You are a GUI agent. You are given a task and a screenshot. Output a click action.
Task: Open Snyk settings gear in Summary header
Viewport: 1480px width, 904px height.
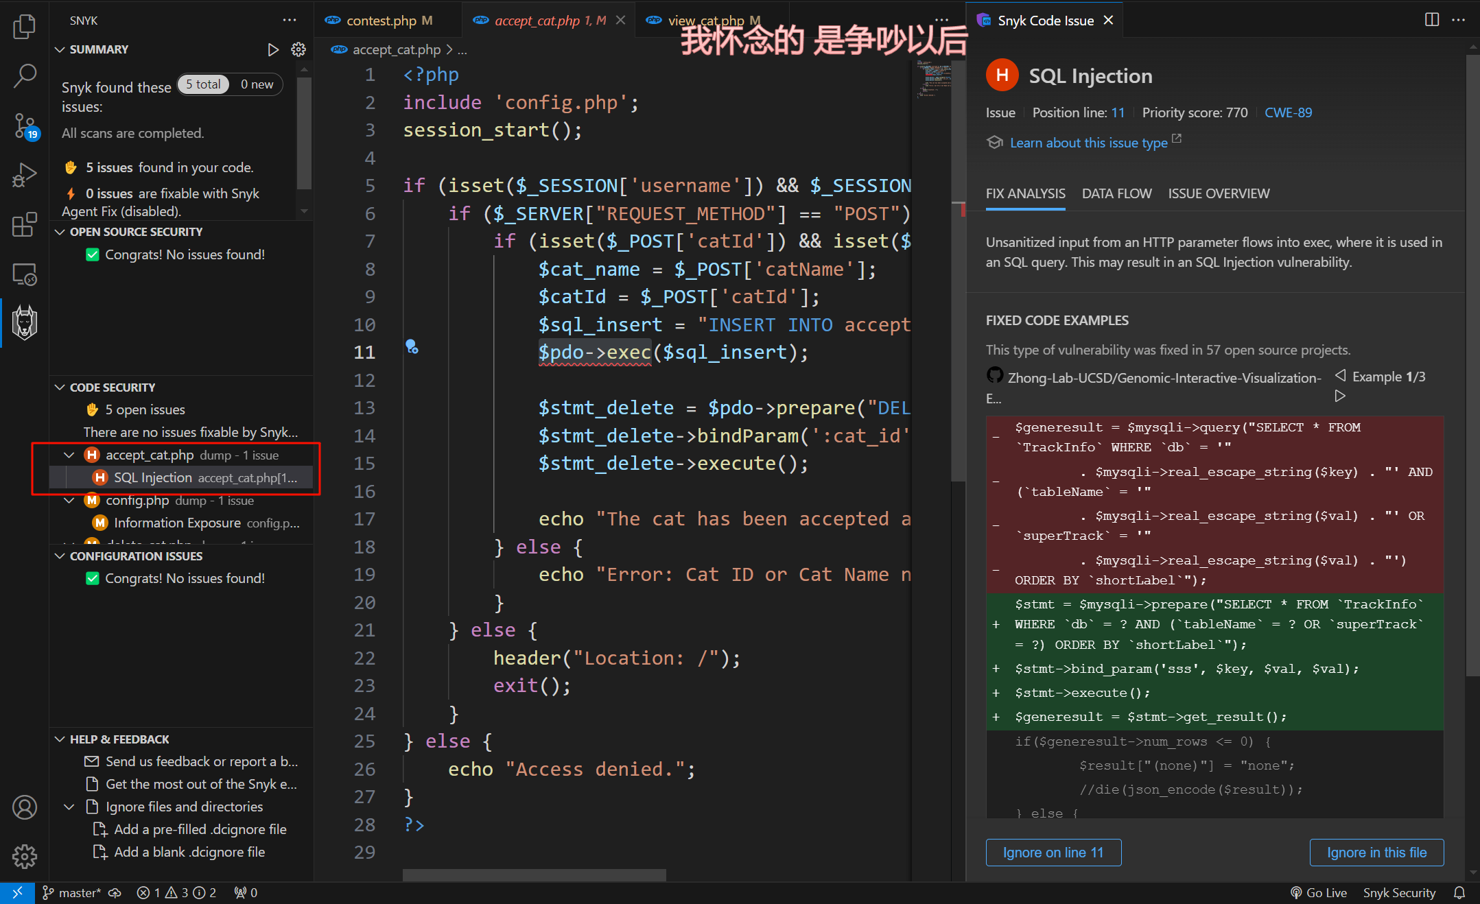point(298,49)
